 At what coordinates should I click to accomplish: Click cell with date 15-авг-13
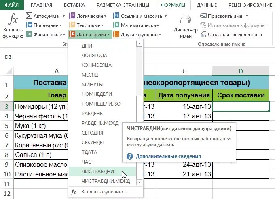pyautogui.click(x=184, y=106)
